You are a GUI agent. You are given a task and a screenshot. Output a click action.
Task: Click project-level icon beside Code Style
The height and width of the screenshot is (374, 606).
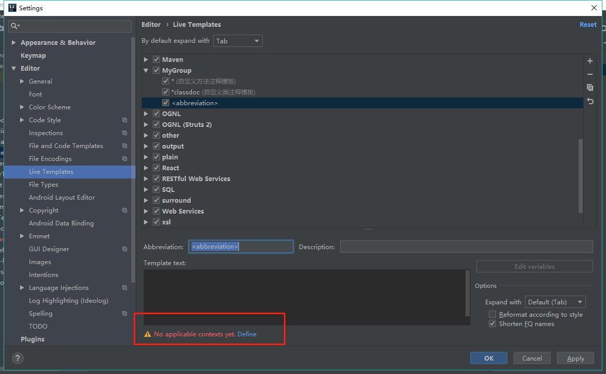(124, 120)
